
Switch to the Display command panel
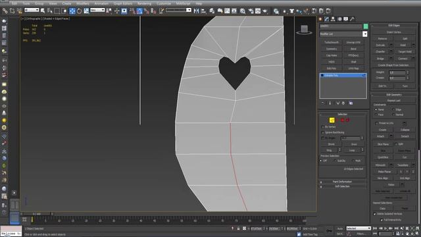click(346, 19)
